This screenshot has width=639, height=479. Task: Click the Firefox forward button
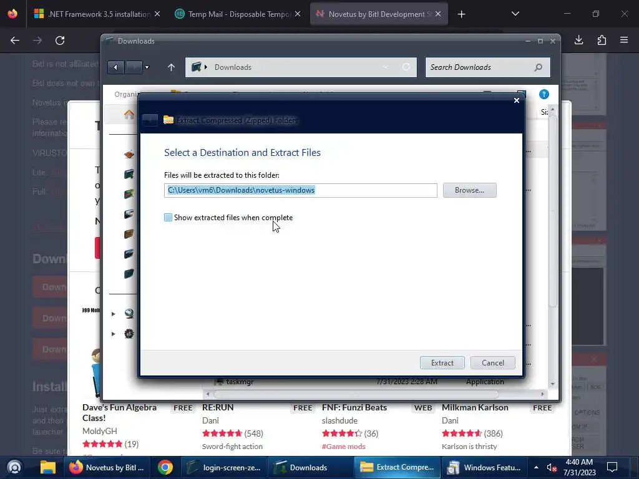pos(37,41)
